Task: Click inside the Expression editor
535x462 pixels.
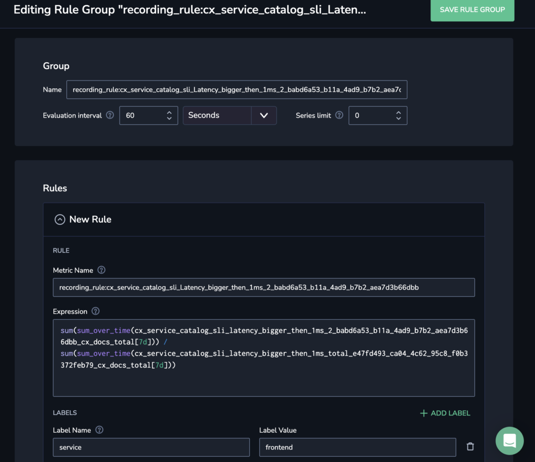Action: tap(264, 358)
